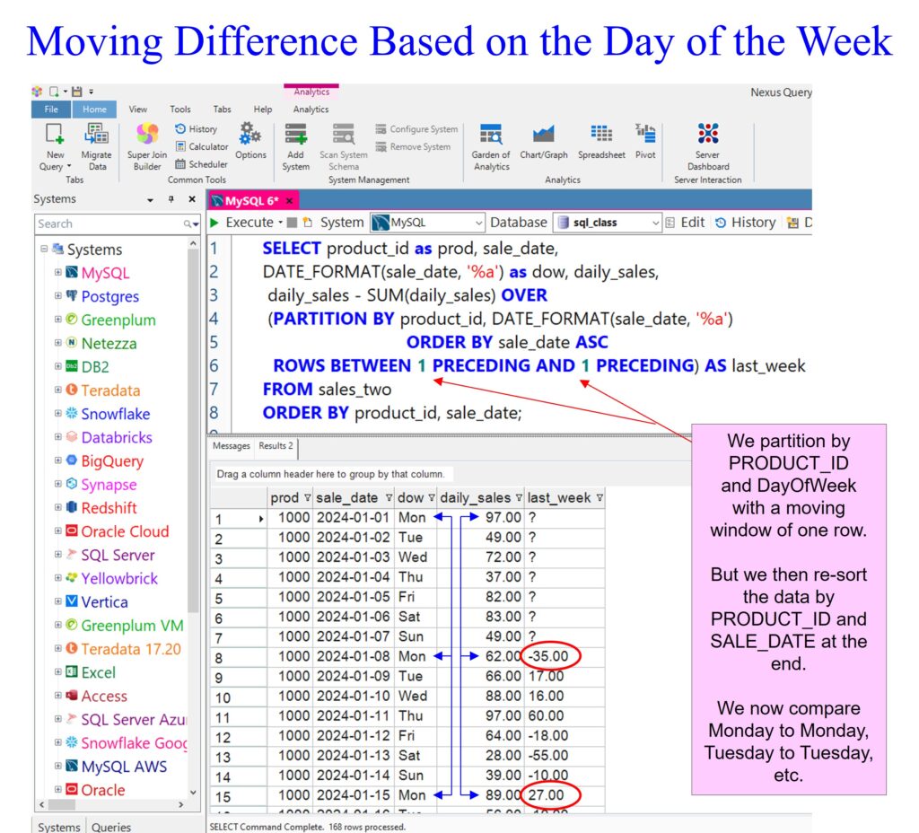Image resolution: width=919 pixels, height=833 pixels.
Task: Expand the Snowflake system node
Action: click(x=58, y=414)
